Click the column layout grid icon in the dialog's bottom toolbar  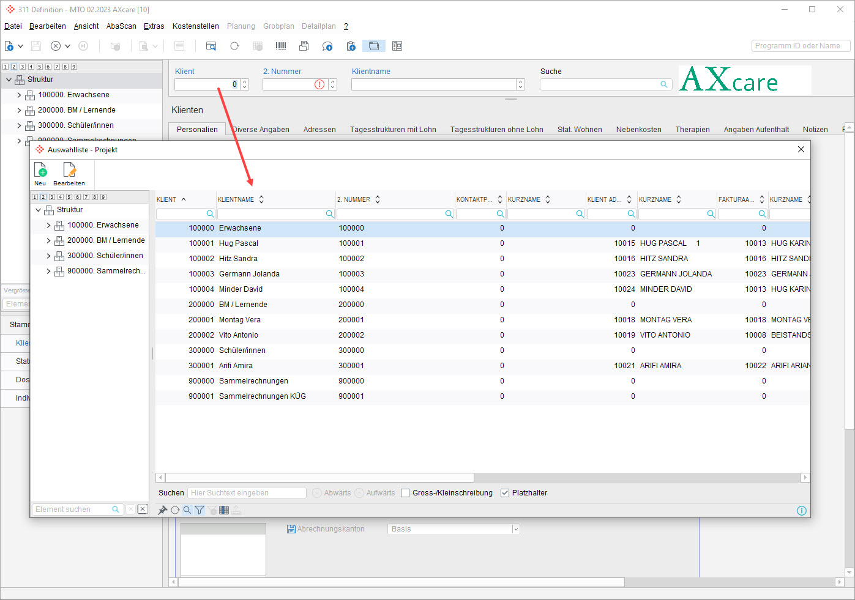224,510
